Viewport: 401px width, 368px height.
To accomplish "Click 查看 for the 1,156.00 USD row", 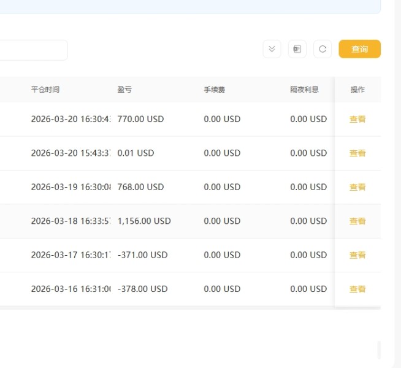I will (357, 221).
